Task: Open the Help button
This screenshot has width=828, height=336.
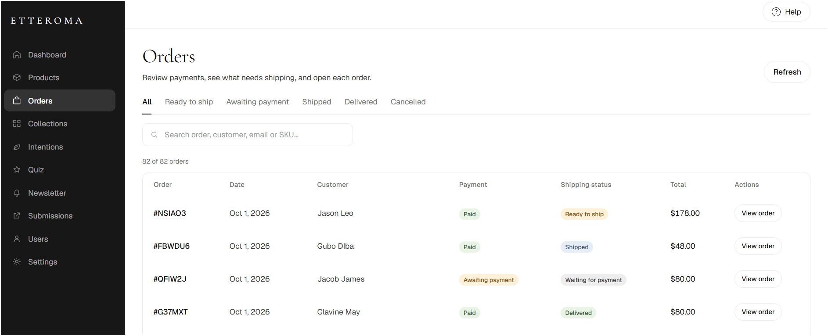Action: tap(786, 12)
